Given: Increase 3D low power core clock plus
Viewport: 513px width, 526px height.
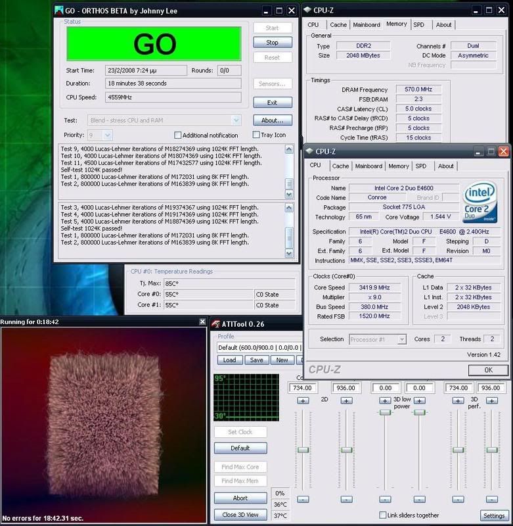Looking at the screenshot, I should click(385, 400).
